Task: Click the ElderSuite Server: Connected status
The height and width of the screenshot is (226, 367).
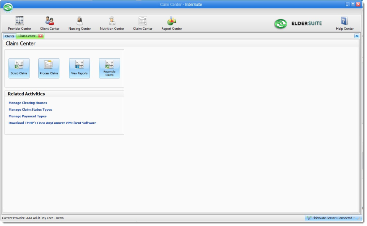Action: coord(332,218)
